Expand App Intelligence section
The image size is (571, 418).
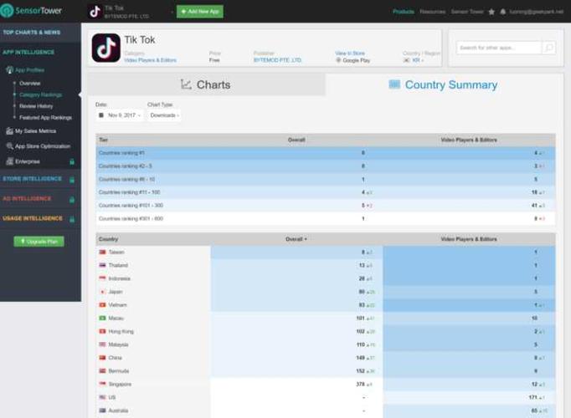pos(28,52)
